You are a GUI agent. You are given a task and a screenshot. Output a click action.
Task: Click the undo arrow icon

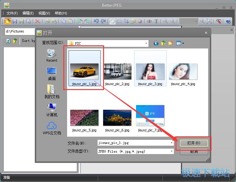click(x=96, y=21)
